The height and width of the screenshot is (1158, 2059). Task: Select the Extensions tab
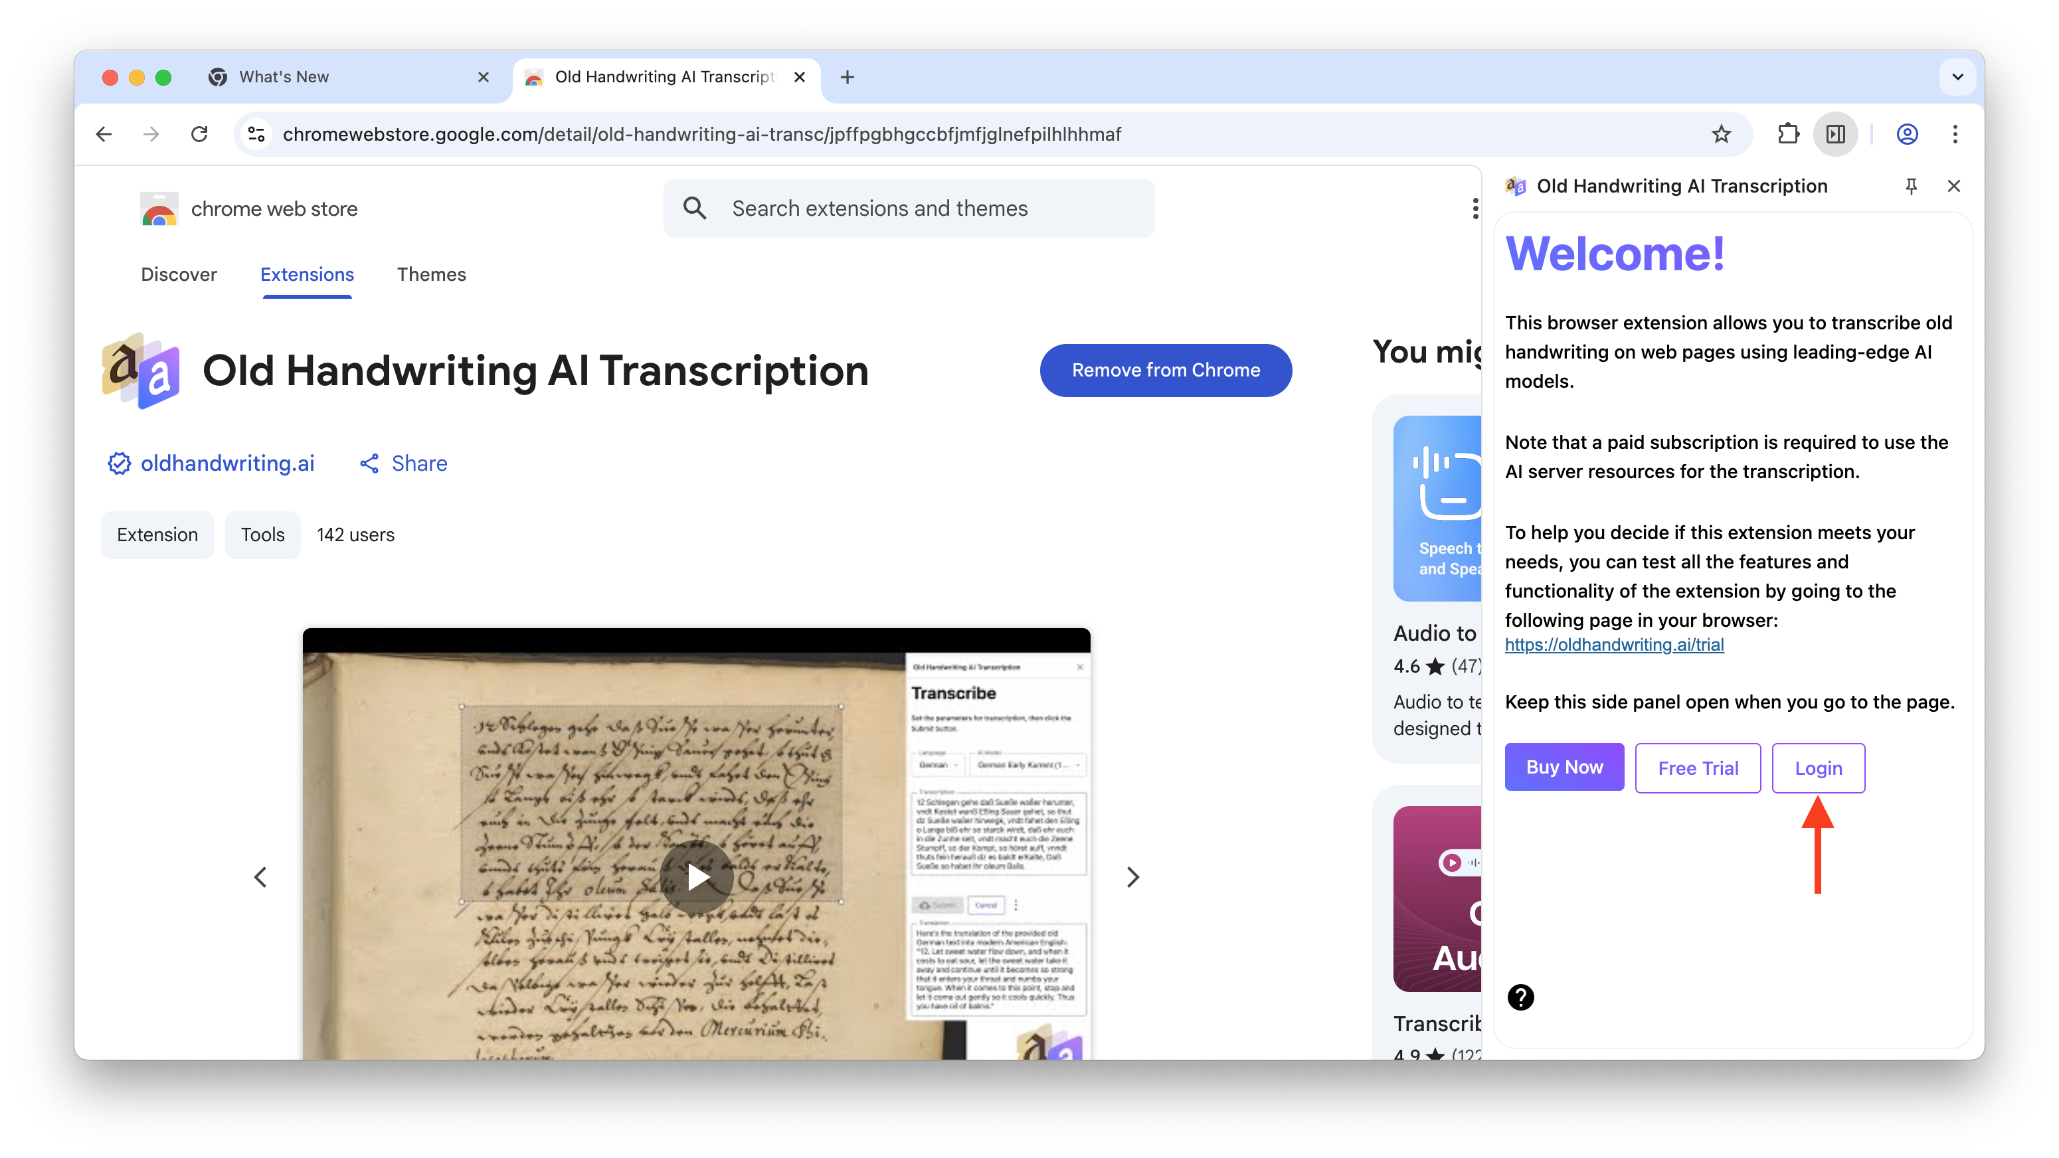point(307,274)
